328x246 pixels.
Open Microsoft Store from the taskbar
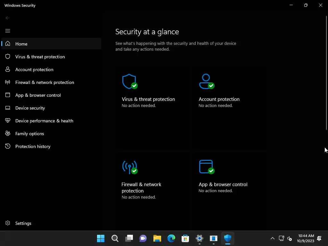(185, 238)
